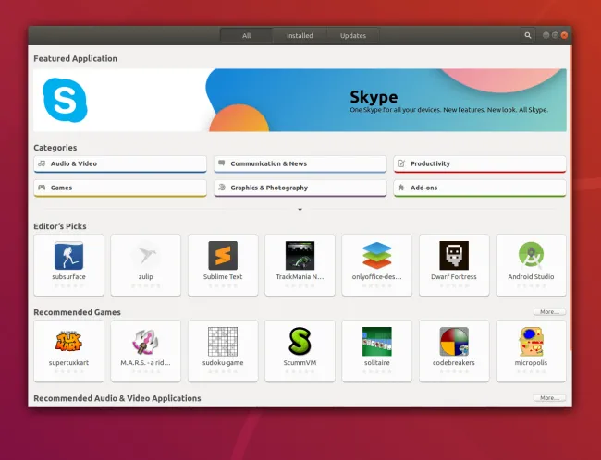Open the sudoku-game icon
Screen dimensions: 601x460
point(223,341)
